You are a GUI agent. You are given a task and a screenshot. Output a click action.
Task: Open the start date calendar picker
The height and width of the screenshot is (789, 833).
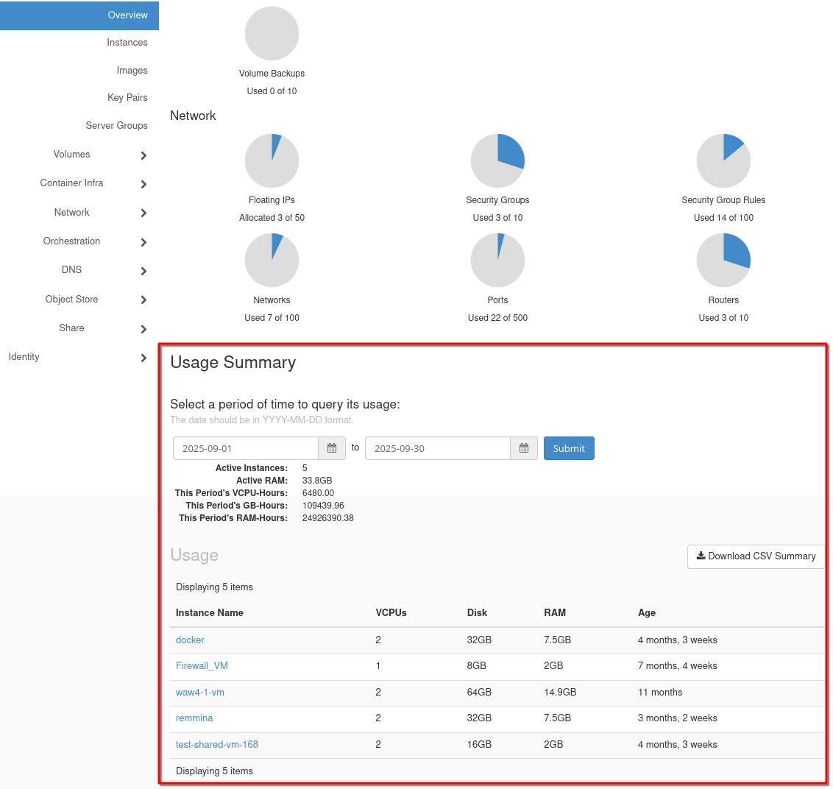click(332, 448)
